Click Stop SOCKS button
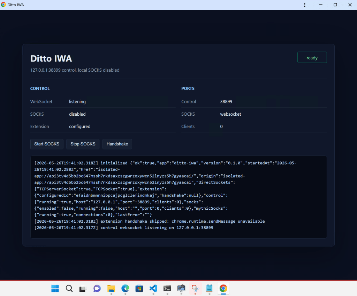The height and width of the screenshot is (296, 357). click(x=83, y=144)
